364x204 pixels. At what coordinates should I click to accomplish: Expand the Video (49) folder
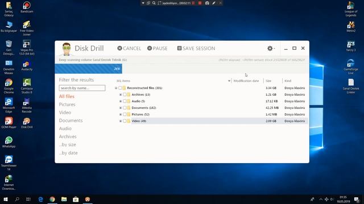121,121
